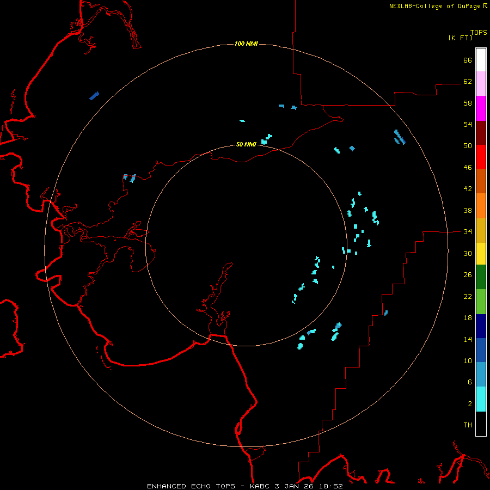Image resolution: width=490 pixels, height=490 pixels.
Task: Click the "50 NMI" range ring label
Action: coord(246,144)
